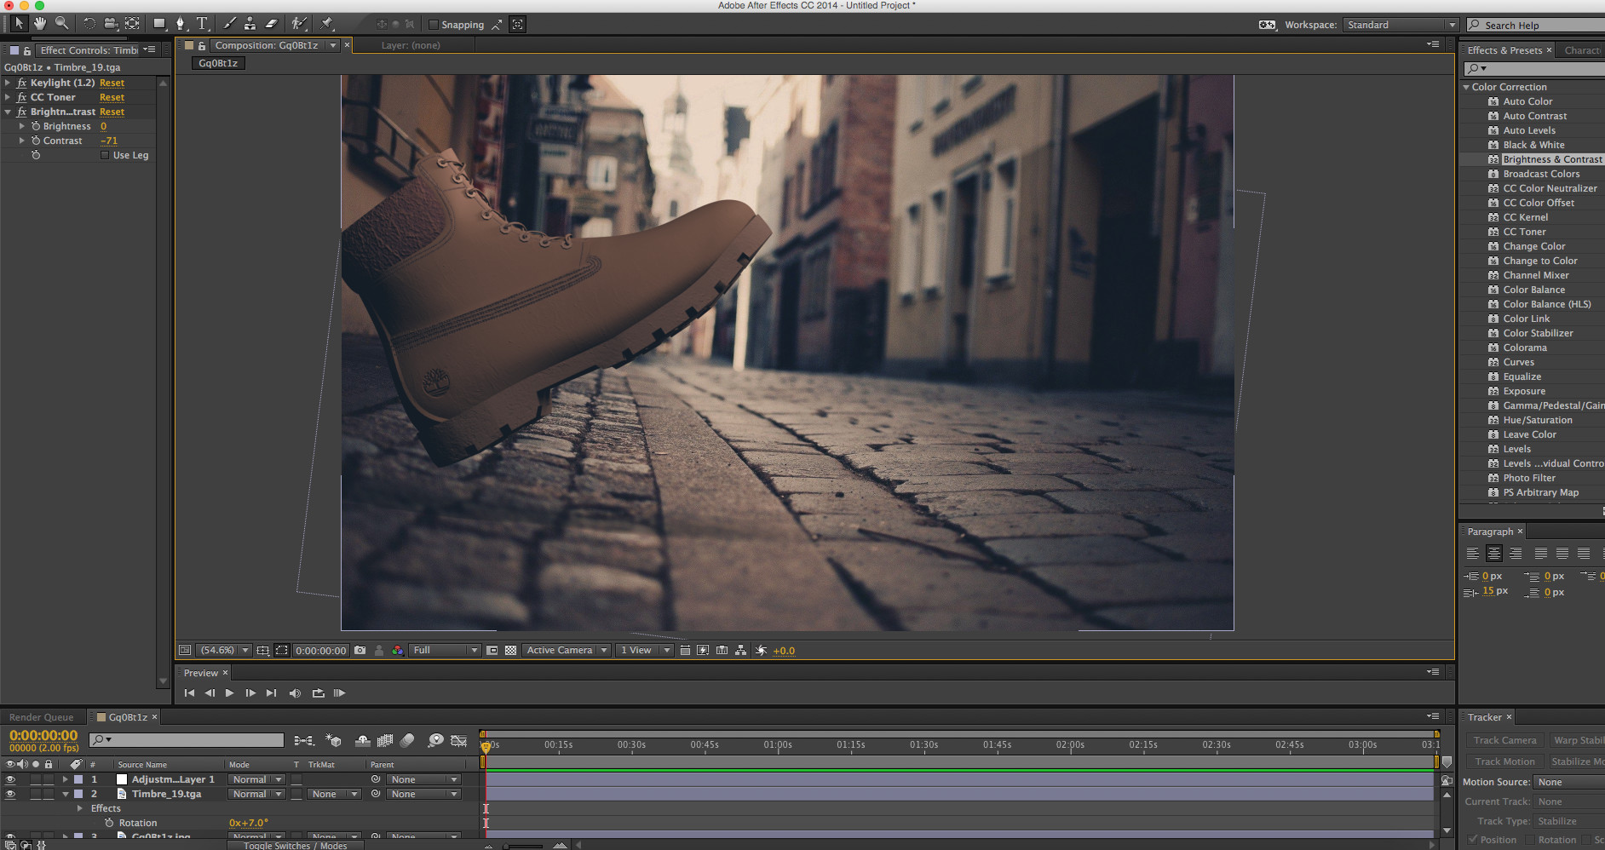Open the Full resolution dropdown
This screenshot has height=850, width=1605.
coord(445,651)
